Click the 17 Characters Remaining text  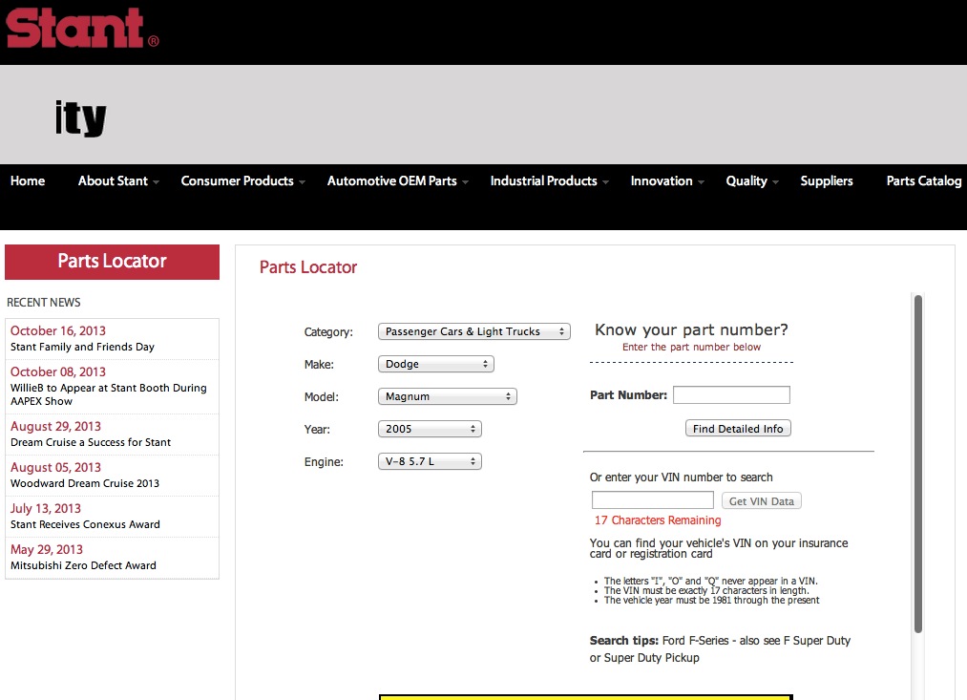pos(658,520)
